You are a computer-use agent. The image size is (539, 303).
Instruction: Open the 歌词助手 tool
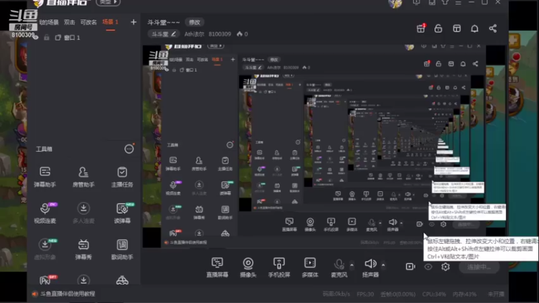[x=122, y=249]
